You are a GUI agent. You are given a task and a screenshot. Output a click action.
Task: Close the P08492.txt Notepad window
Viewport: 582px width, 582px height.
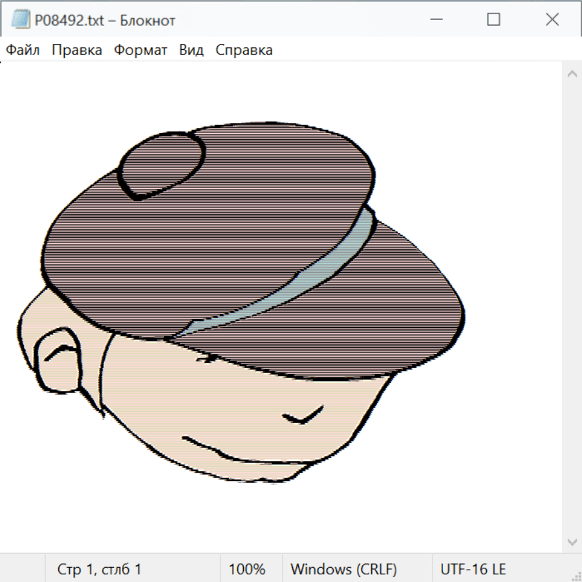[x=552, y=20]
